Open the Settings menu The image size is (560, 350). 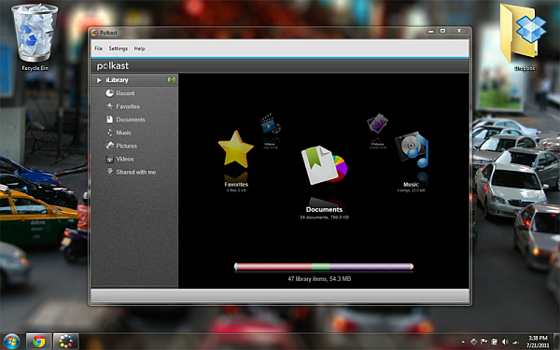tap(119, 49)
